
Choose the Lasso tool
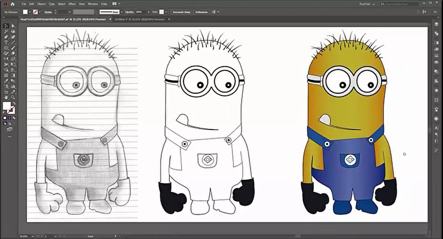(x=13, y=31)
